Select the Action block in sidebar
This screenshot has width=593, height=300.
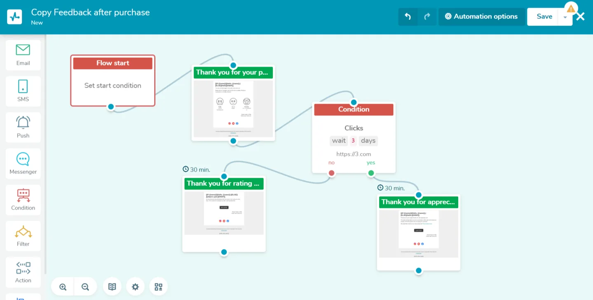(x=23, y=272)
